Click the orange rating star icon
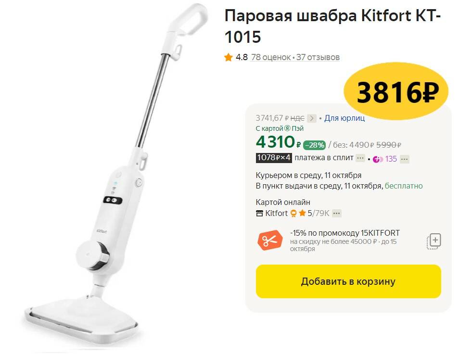Viewport: 459px width, 355px height. tap(229, 57)
